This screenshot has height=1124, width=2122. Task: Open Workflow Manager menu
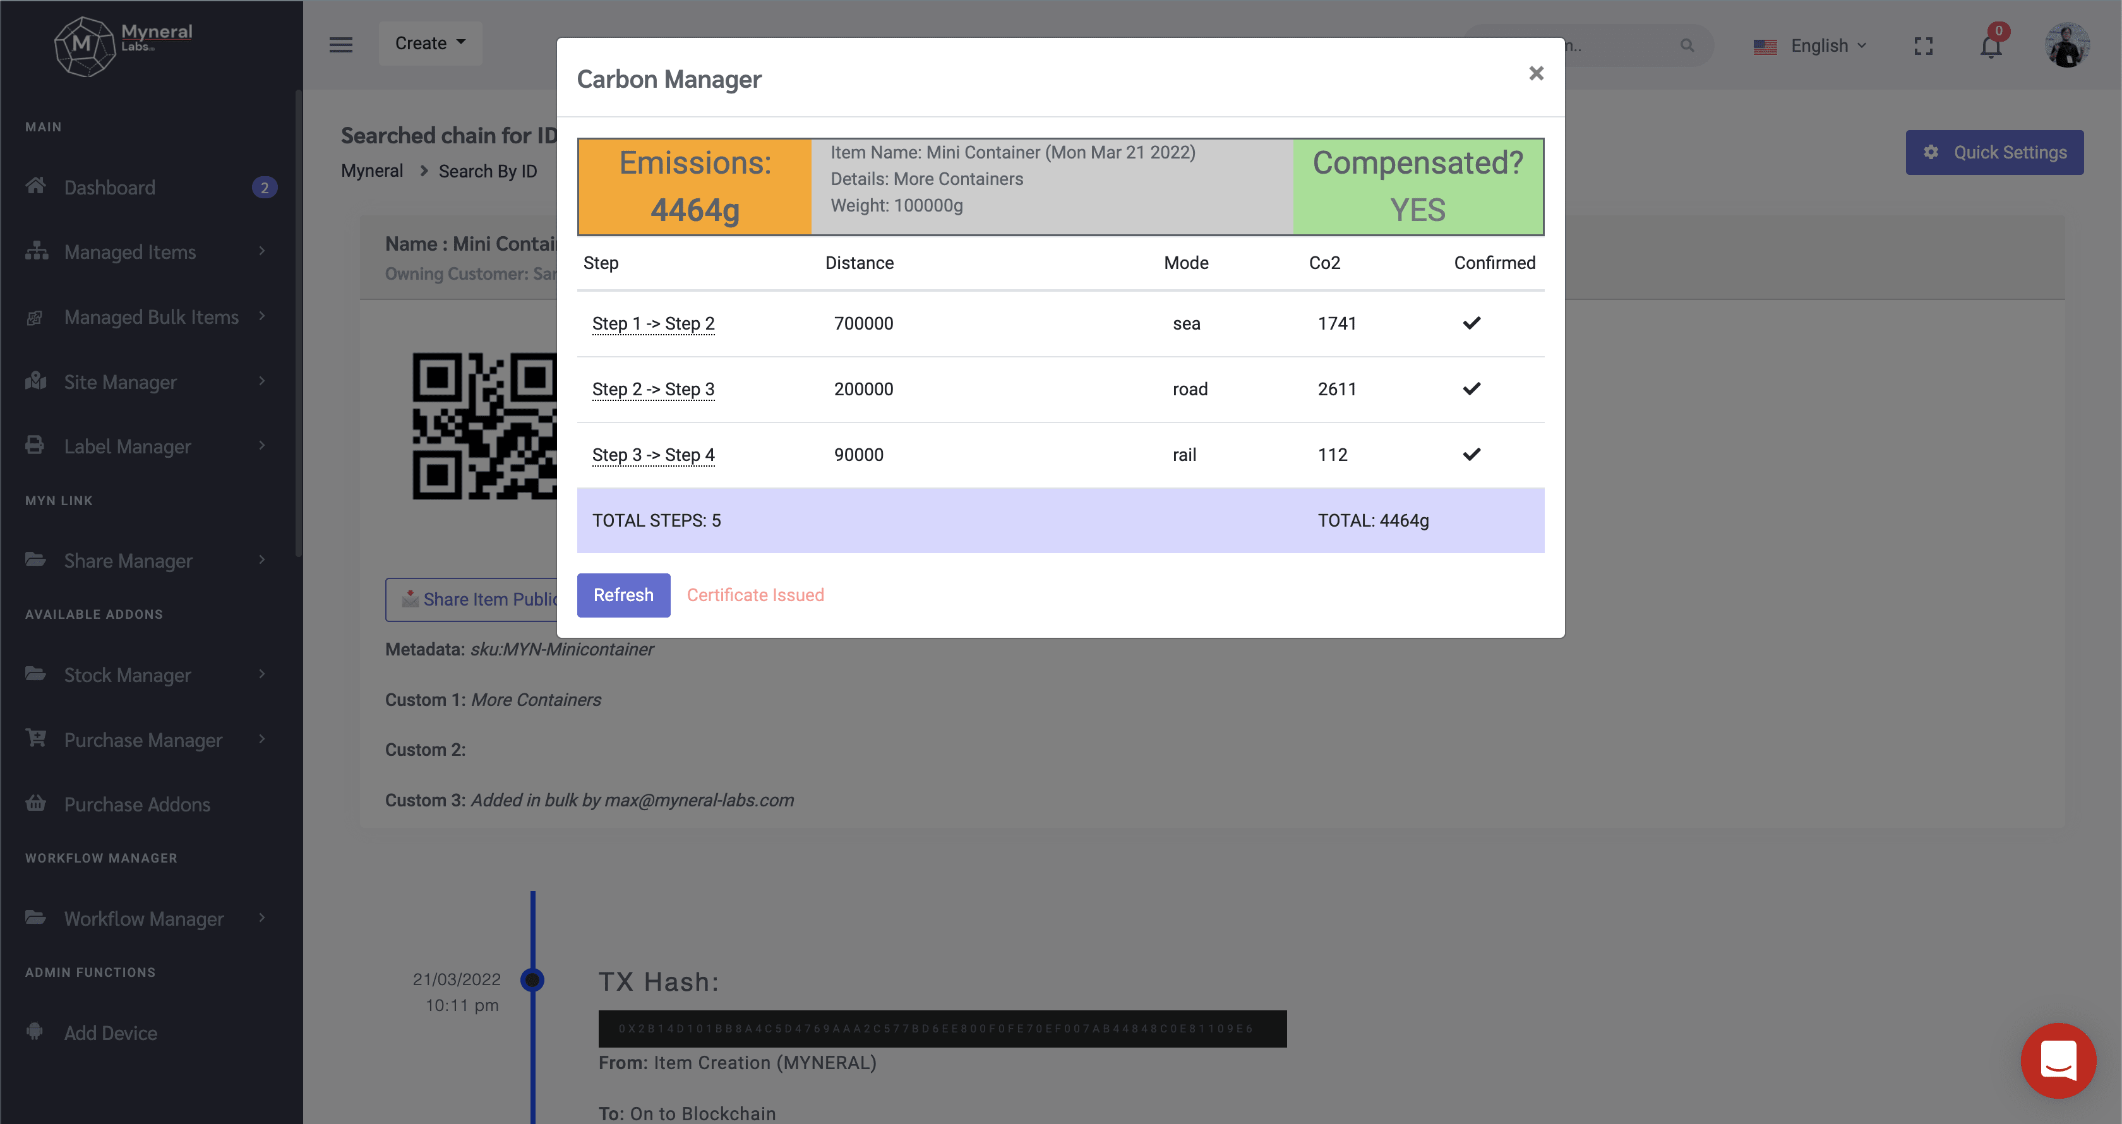(x=144, y=919)
